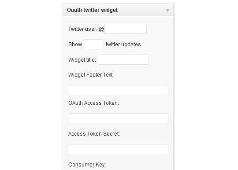Click the @ symbol before username field
The height and width of the screenshot is (170, 238).
(101, 29)
